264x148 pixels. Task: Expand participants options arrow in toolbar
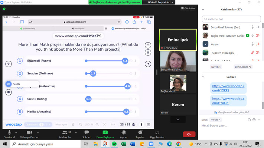[x=76, y=132]
